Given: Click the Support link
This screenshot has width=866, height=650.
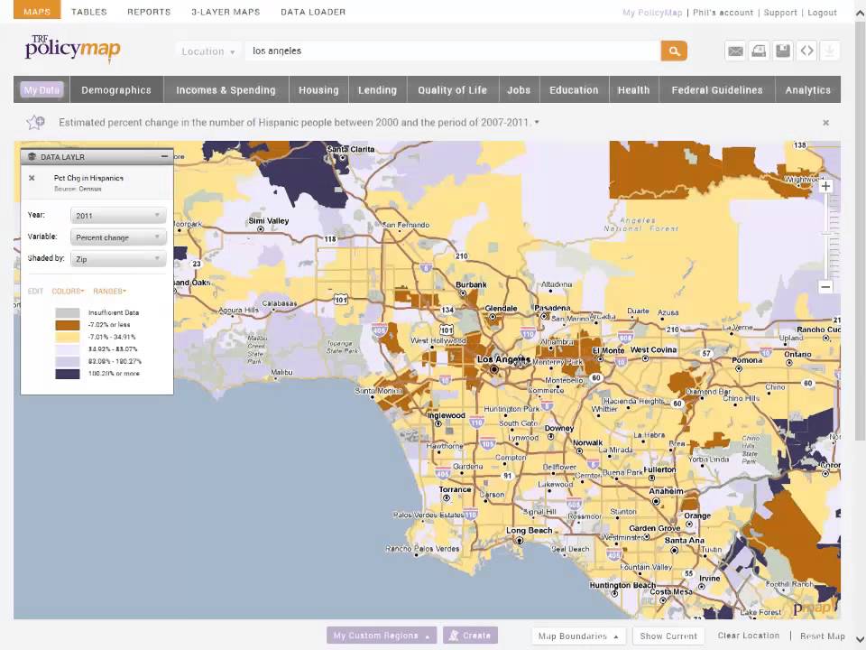Looking at the screenshot, I should 780,12.
